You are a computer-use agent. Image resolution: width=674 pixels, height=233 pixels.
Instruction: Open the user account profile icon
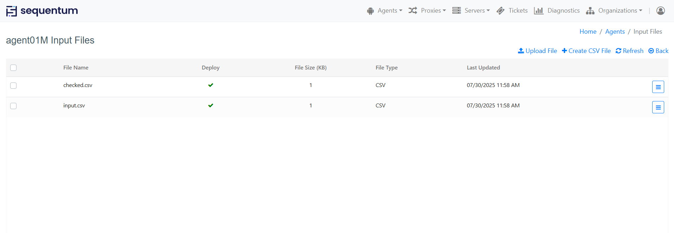coord(660,11)
